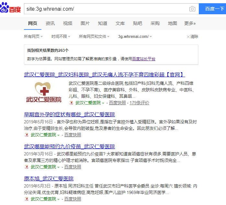Expand the 3g.whrenai.com/ site filter
This screenshot has height=205, width=226.
(x=135, y=37)
